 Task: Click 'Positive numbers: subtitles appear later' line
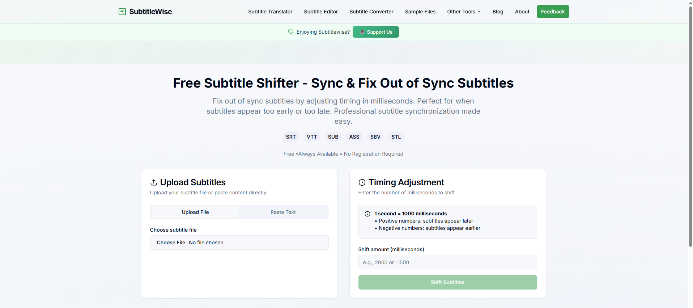[424, 221]
